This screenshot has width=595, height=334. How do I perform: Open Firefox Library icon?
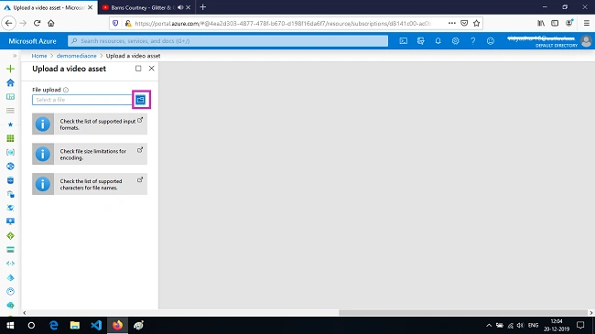coord(541,23)
